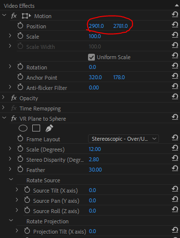
Task: Click the Stereo Disparity value 2.80
Action: click(94, 159)
